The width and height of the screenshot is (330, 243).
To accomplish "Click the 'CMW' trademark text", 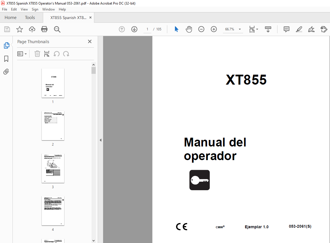I will coord(220,227).
